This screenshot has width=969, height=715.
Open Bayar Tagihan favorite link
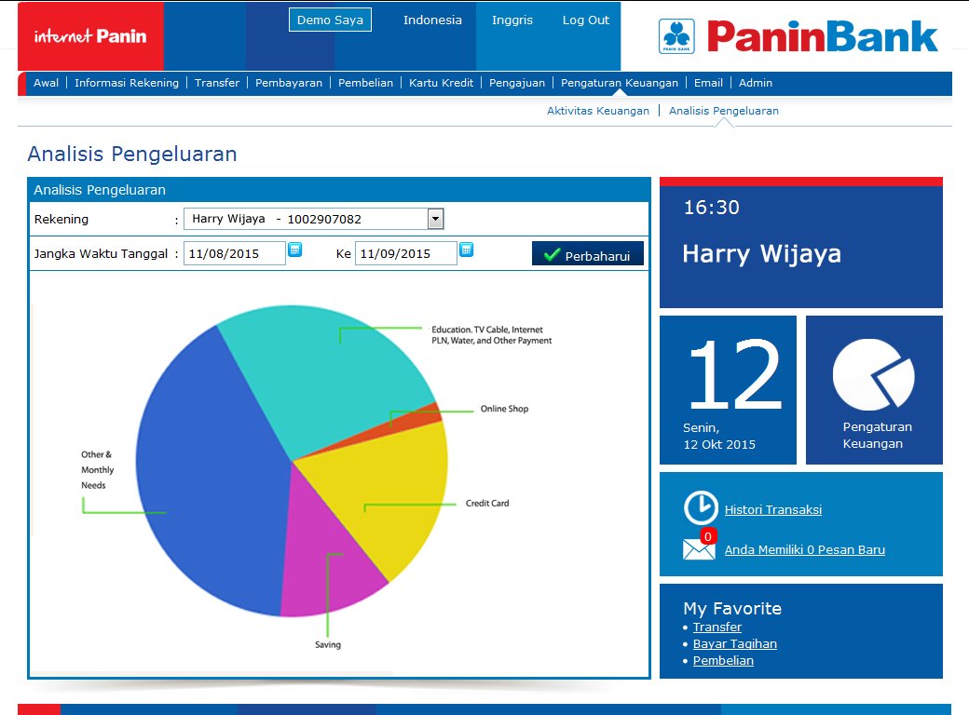coord(735,643)
